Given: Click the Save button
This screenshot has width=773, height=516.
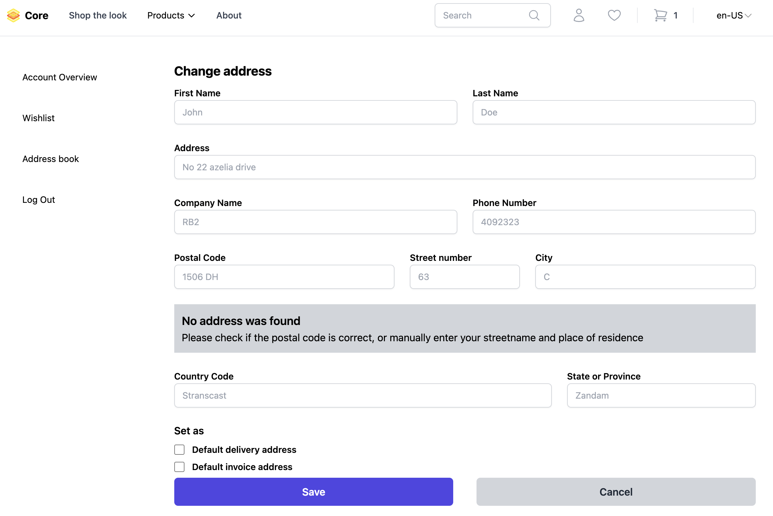Looking at the screenshot, I should click(313, 492).
